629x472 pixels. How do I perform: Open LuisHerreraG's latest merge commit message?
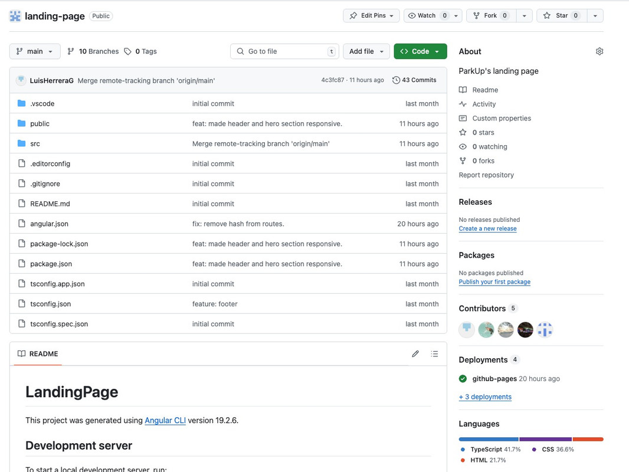click(146, 81)
